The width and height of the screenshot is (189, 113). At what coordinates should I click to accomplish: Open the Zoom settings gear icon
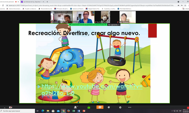[120, 107]
